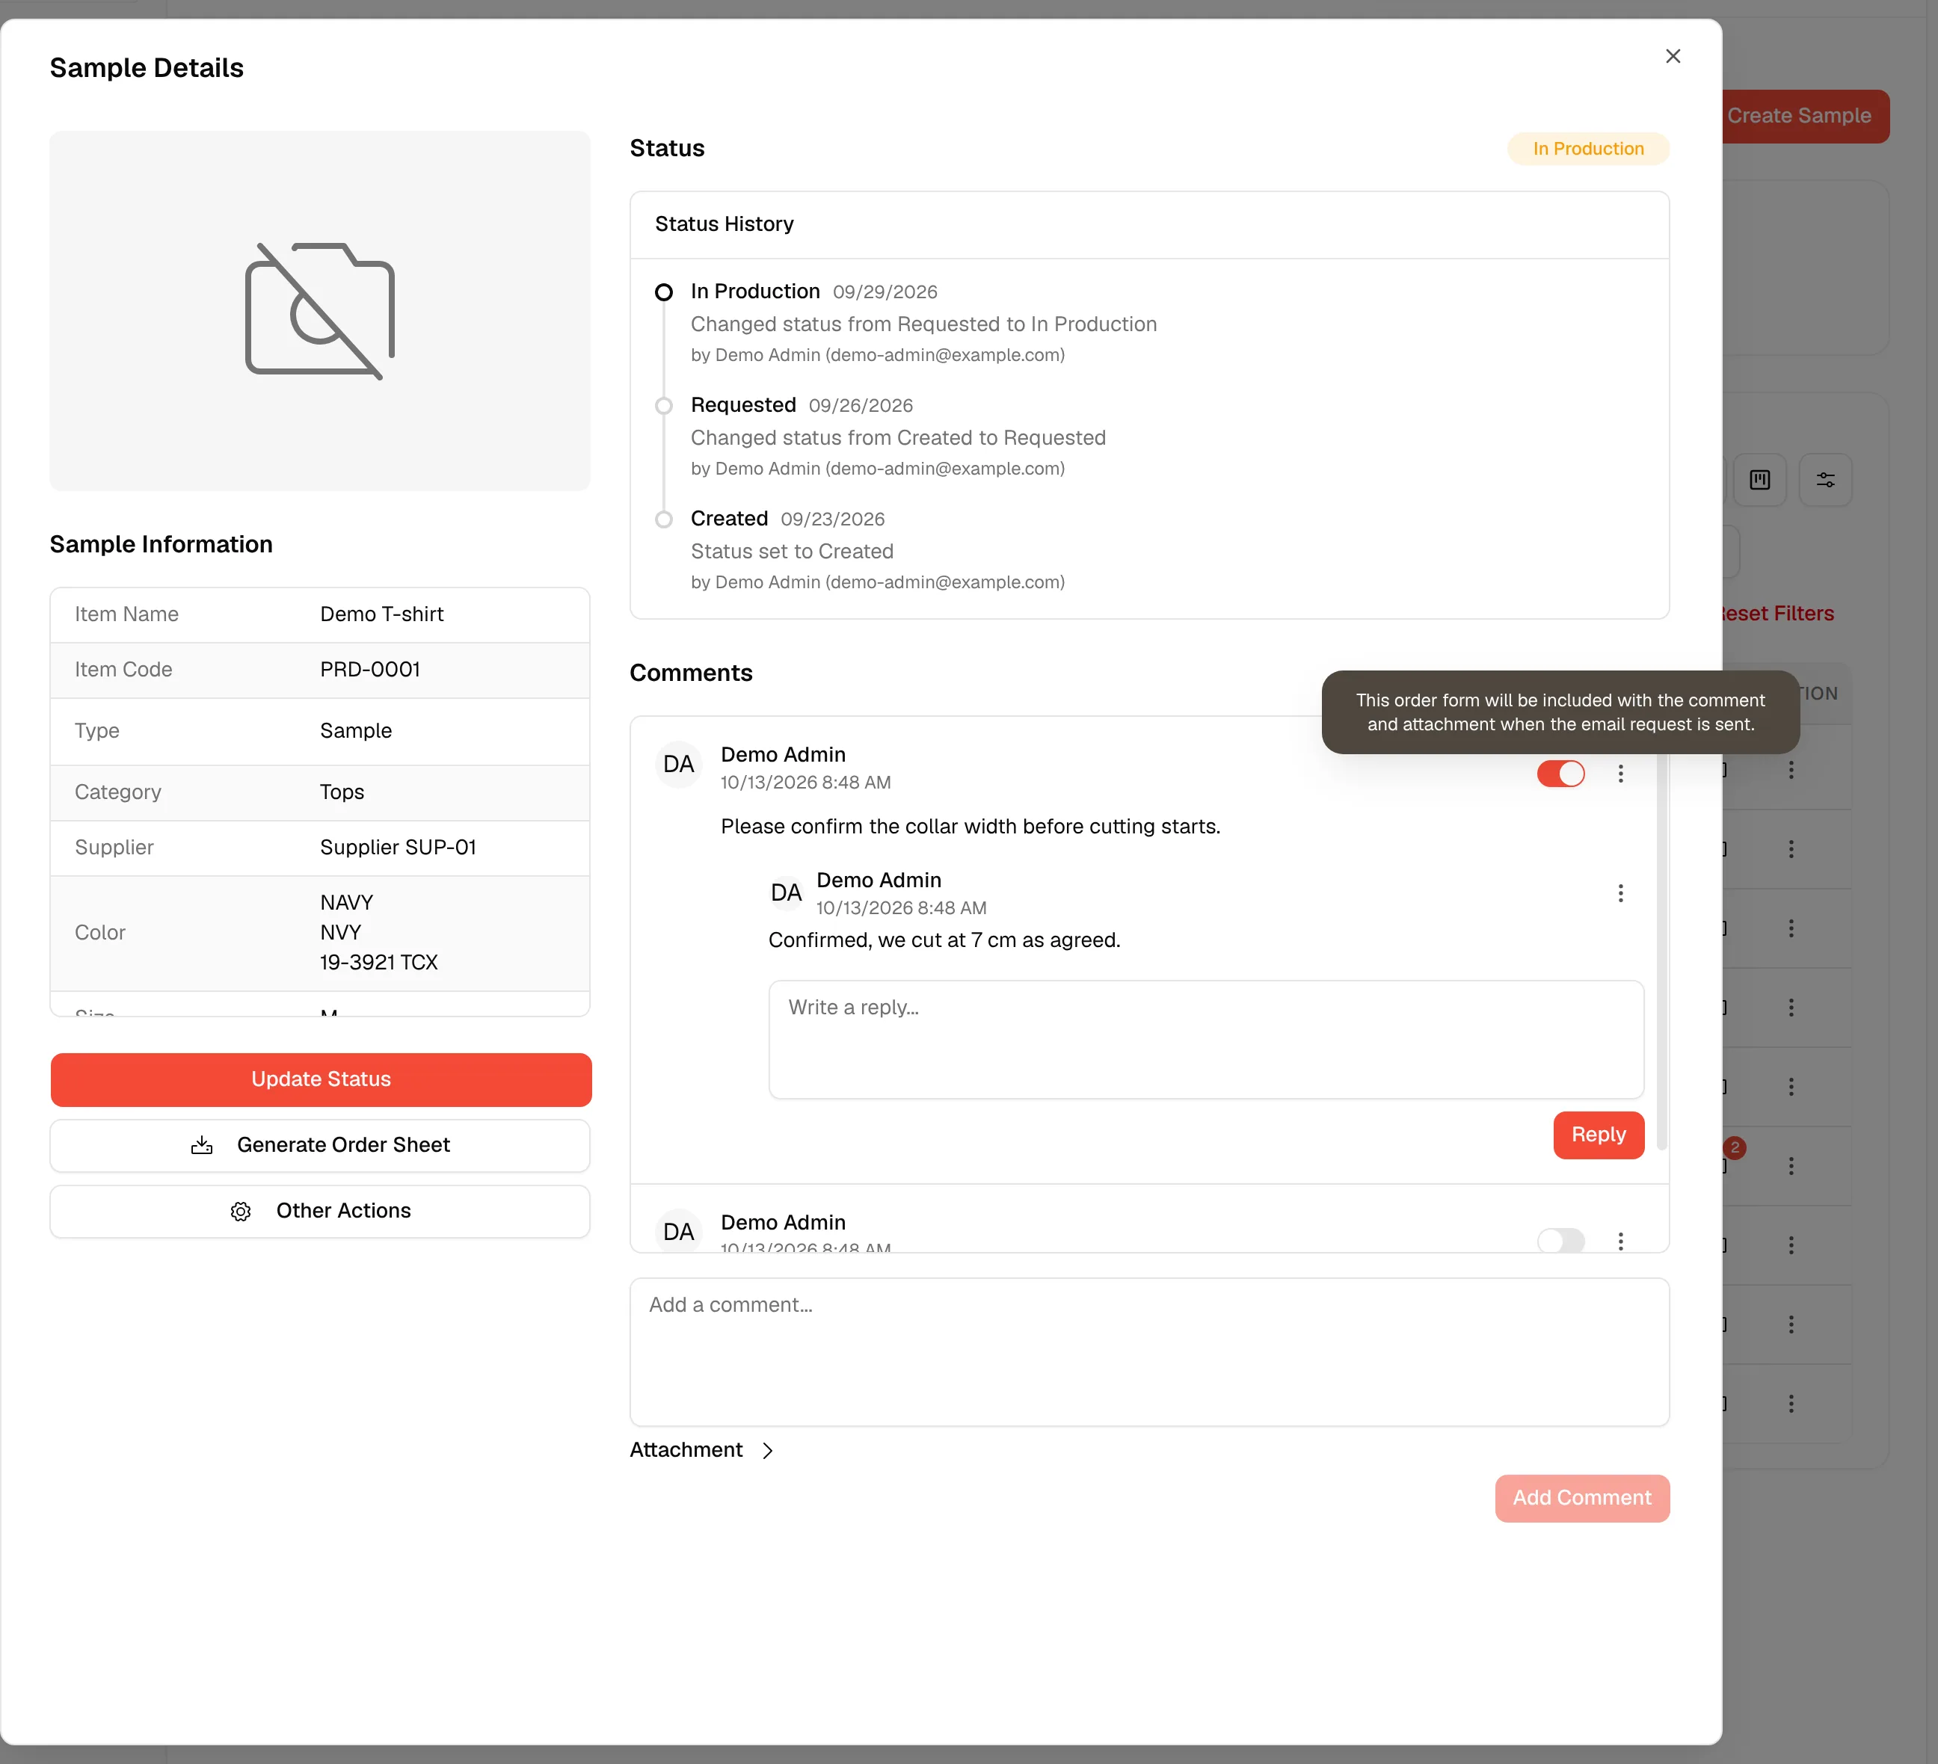Click the In Production timeline marker
The image size is (1938, 1764).
[x=663, y=292]
